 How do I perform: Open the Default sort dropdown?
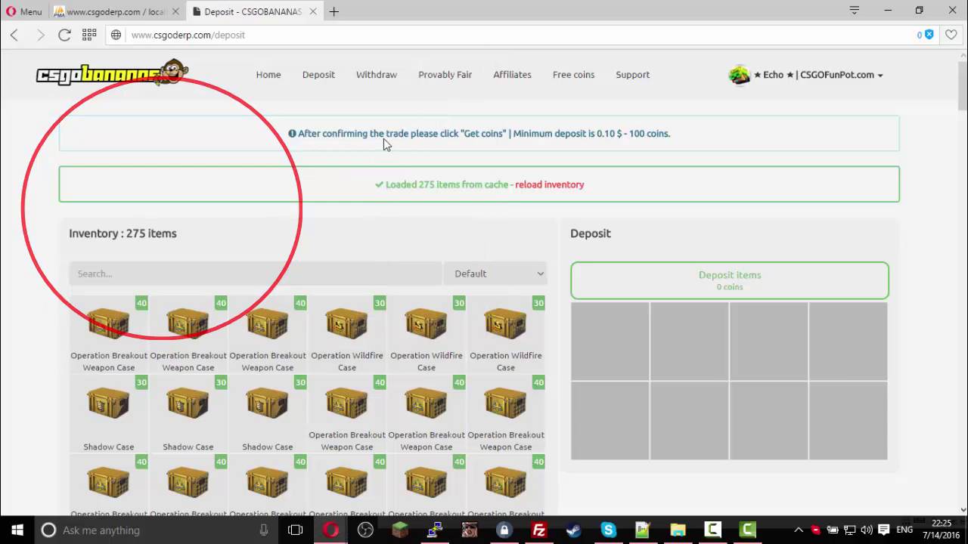tap(495, 274)
